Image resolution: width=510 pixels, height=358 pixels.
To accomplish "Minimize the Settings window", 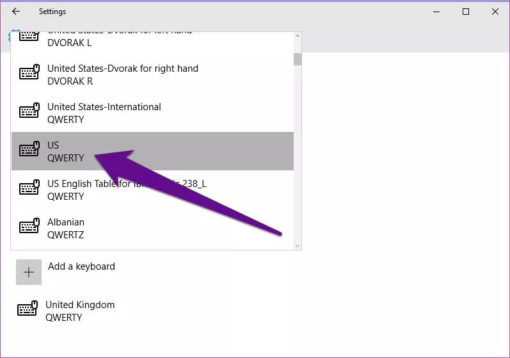I will (436, 12).
